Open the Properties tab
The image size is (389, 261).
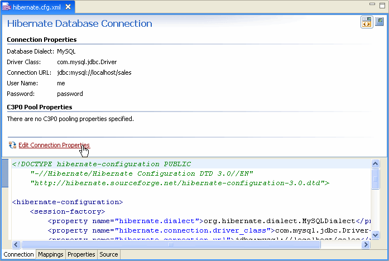(x=81, y=254)
